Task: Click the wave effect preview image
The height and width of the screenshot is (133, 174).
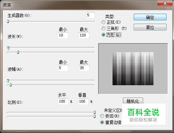Action: pyautogui.click(x=133, y=69)
